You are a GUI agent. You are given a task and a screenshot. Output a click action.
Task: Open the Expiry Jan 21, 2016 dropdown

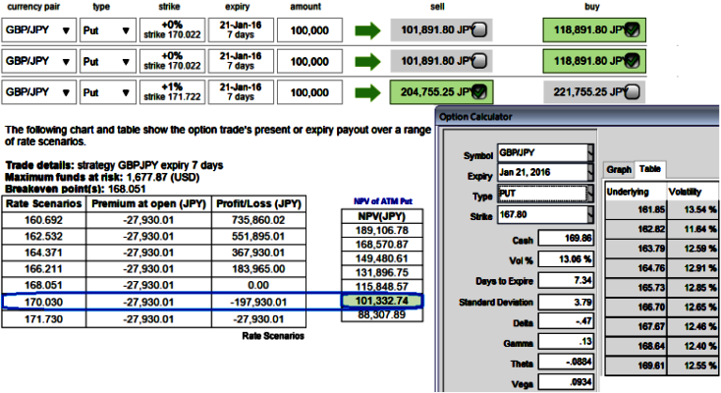(x=545, y=173)
